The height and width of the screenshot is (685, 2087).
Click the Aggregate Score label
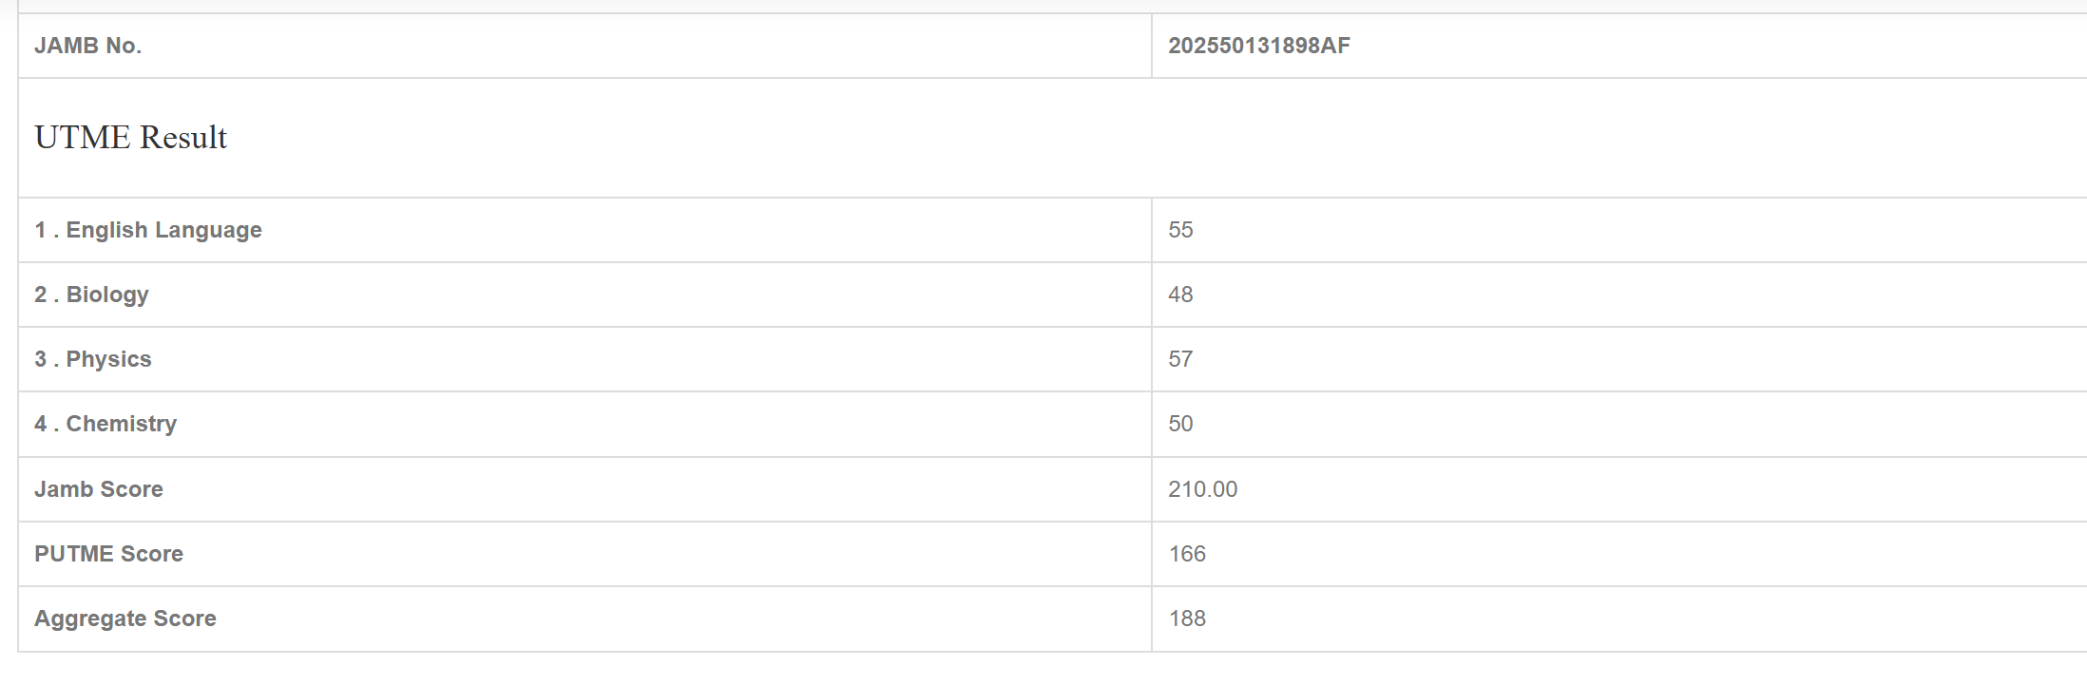[125, 618]
